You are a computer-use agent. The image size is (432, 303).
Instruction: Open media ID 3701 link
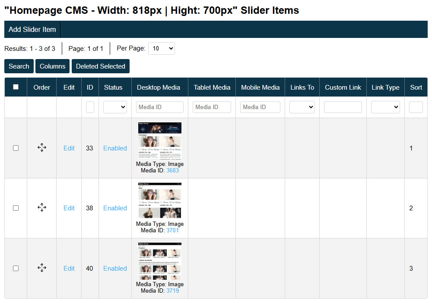[173, 231]
